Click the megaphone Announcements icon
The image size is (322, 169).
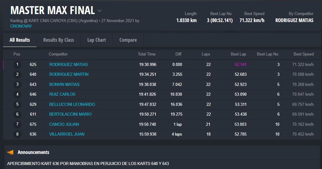coord(10,152)
